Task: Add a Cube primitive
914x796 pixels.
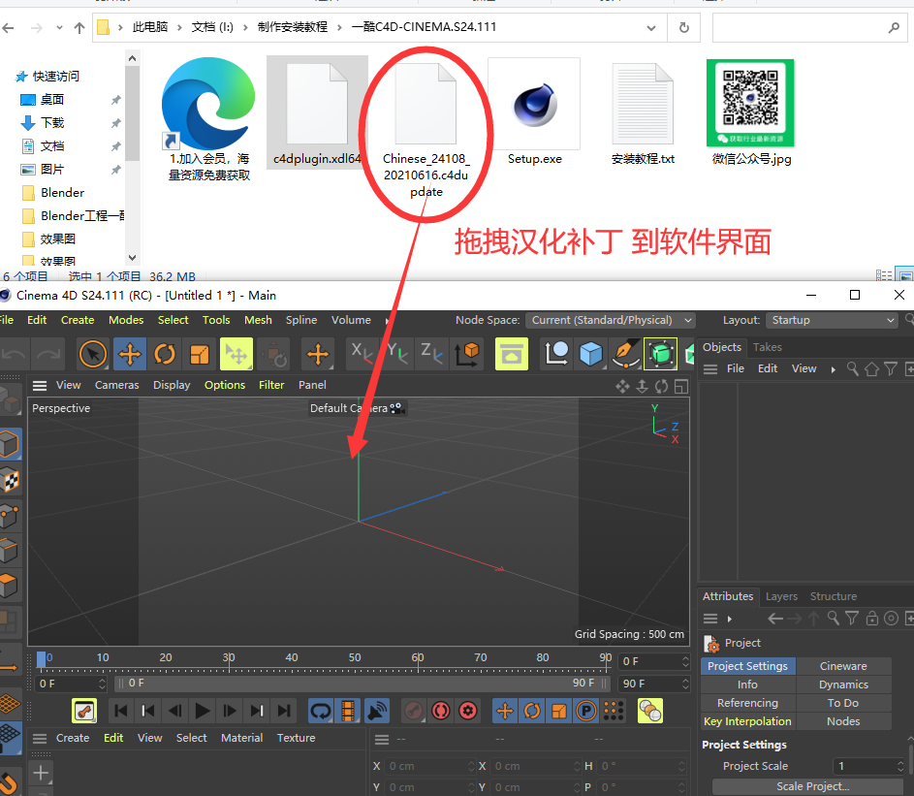Action: 590,354
